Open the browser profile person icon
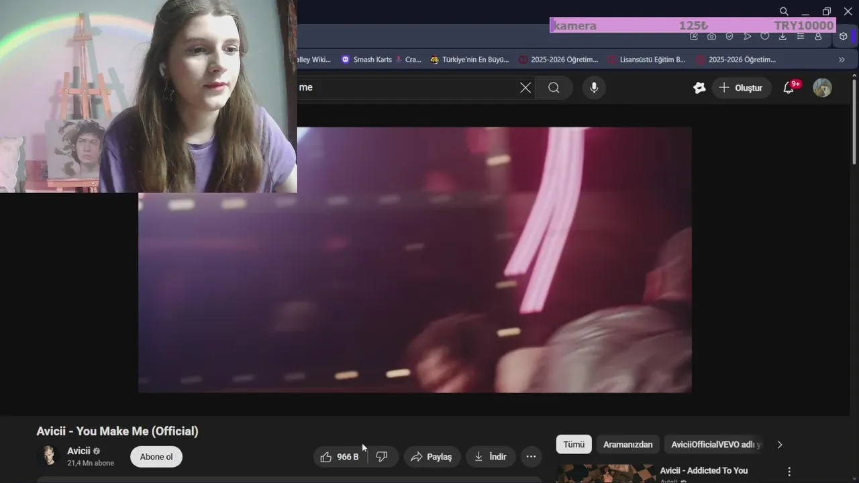The image size is (859, 483). 818,36
